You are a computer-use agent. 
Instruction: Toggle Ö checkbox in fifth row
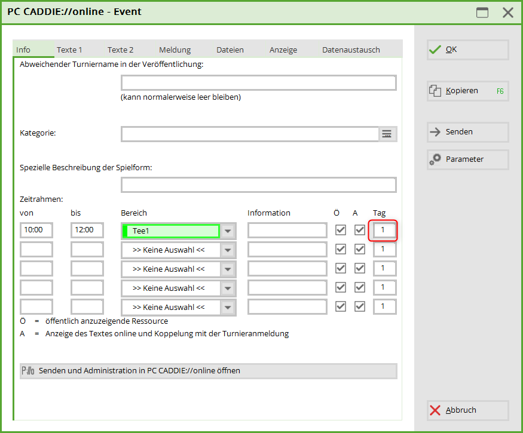coord(341,306)
